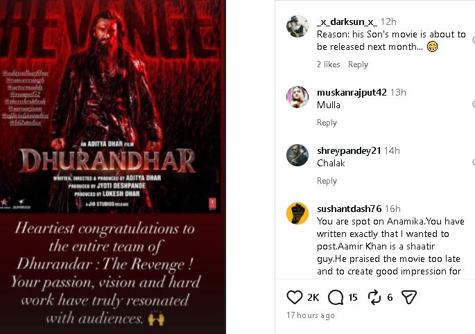Screen dimensions: 475x334
Task: Reply to _x_darksun_x_ comment
Action: tap(358, 64)
